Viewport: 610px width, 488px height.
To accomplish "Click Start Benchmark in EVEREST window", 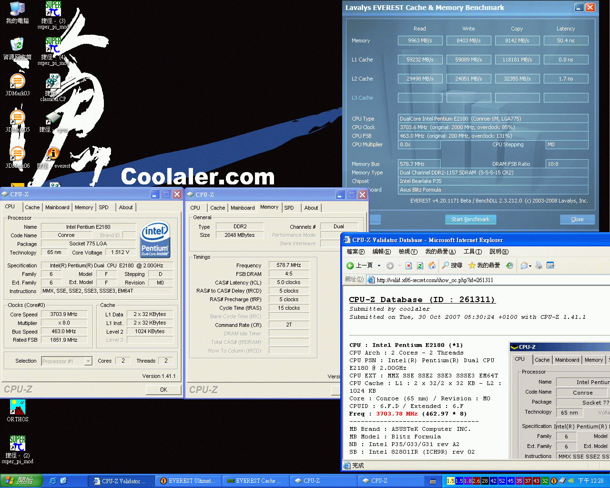I will coord(470,219).
